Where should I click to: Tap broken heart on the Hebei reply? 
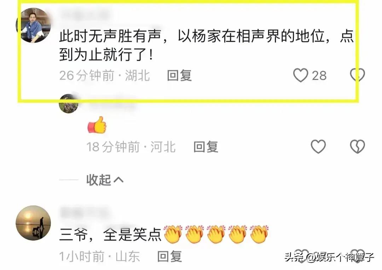[x=357, y=147]
